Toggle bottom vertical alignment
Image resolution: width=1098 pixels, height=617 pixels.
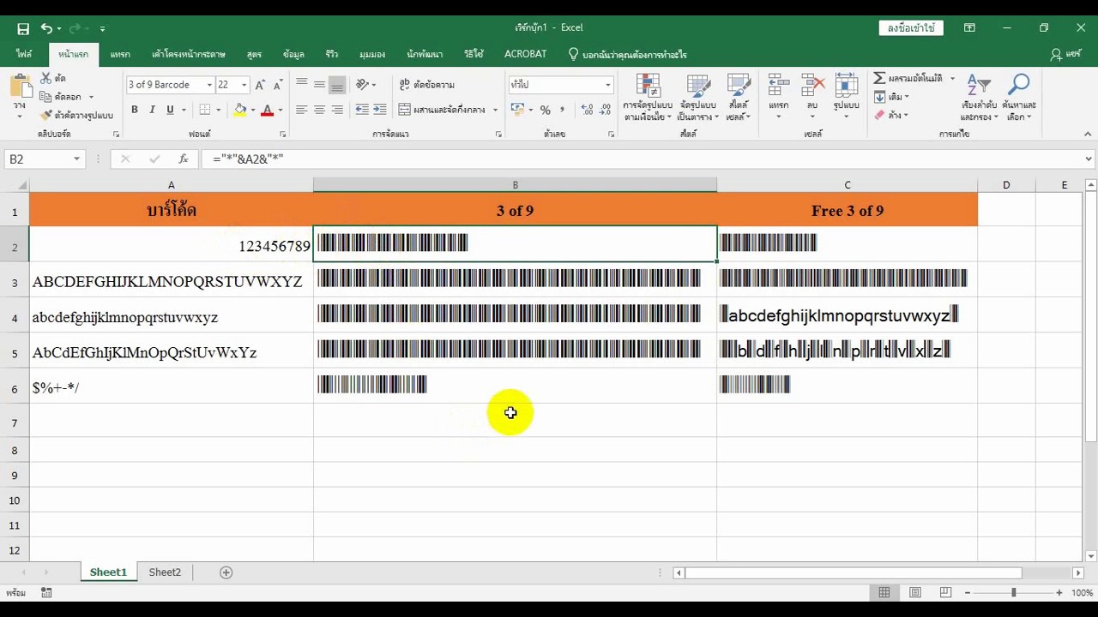337,84
